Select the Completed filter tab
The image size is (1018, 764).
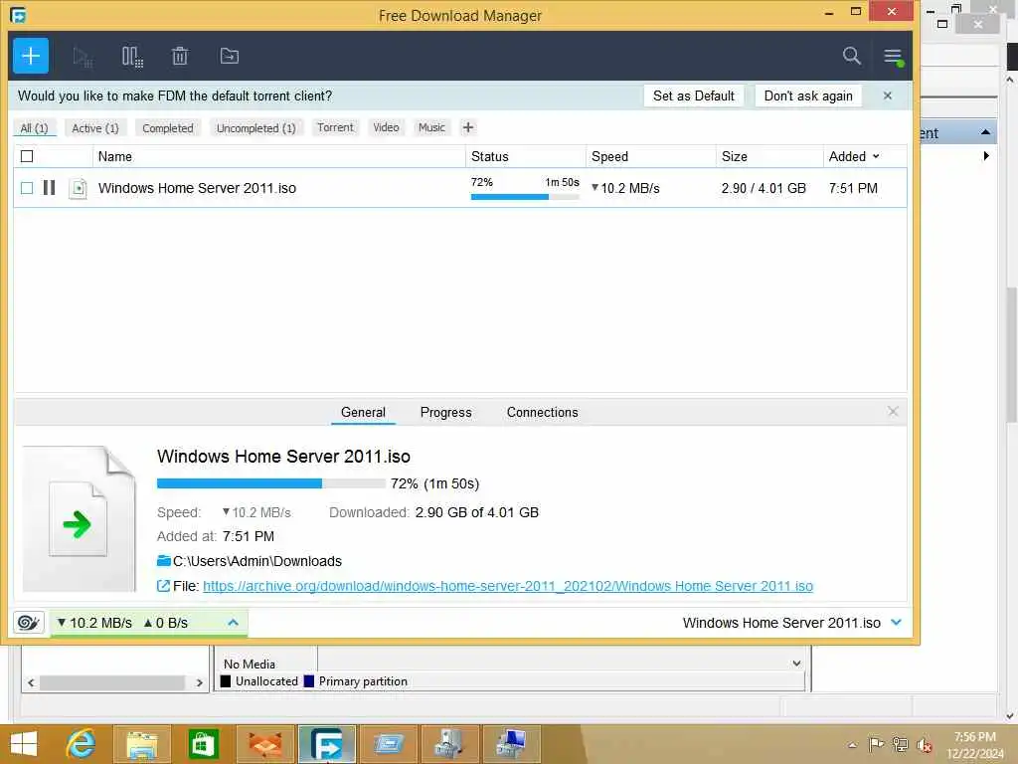(167, 128)
